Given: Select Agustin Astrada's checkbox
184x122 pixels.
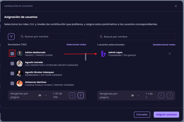Looking at the screenshot, I should pyautogui.click(x=12, y=63).
